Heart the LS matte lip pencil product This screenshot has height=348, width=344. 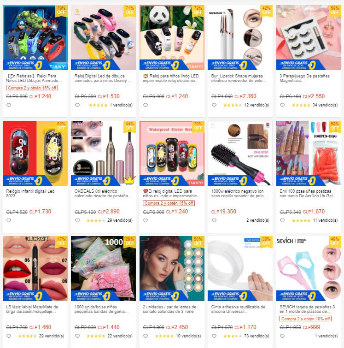point(9,336)
